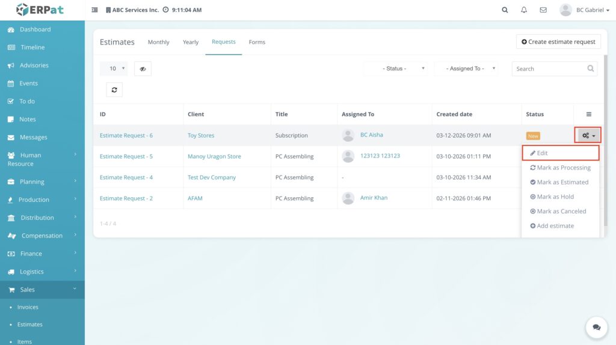616x345 pixels.
Task: Open the table column menu icon
Action: pos(588,114)
